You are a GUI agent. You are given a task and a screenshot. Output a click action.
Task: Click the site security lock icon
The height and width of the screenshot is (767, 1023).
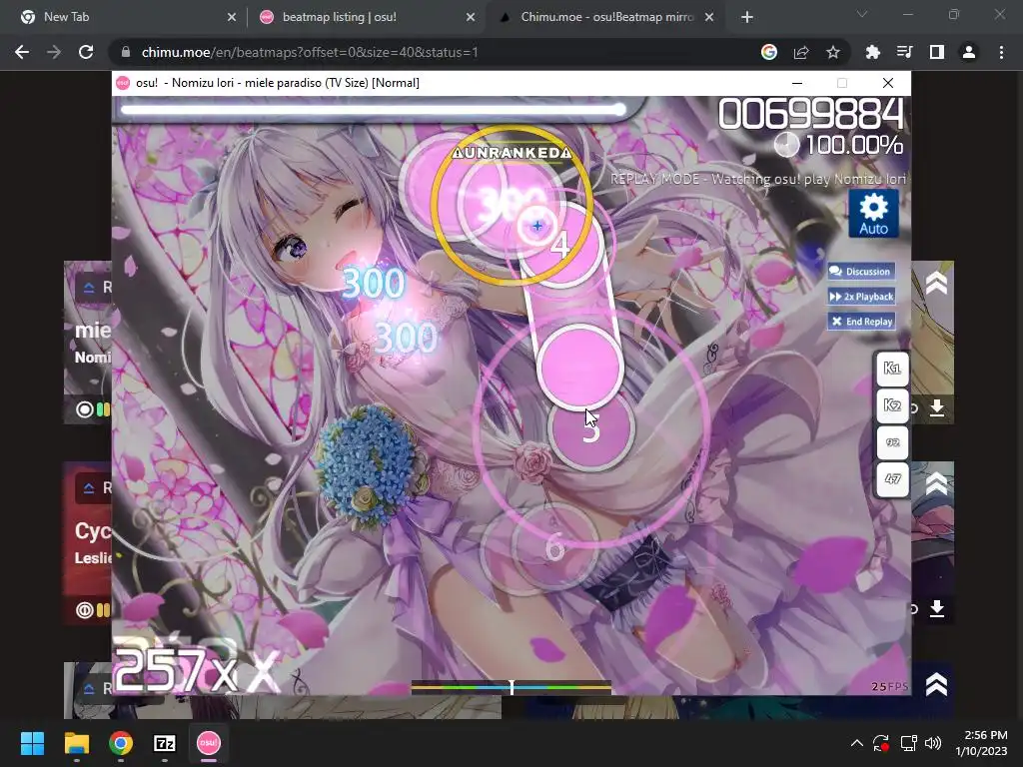[126, 52]
